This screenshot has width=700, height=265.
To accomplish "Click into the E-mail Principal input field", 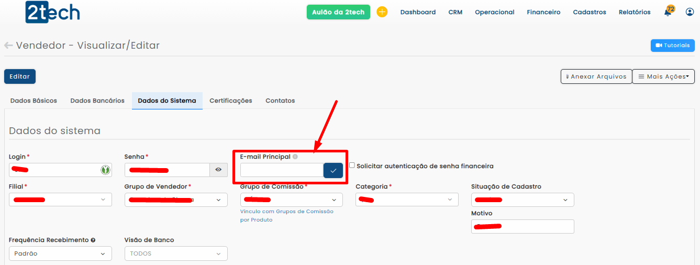I will point(282,170).
